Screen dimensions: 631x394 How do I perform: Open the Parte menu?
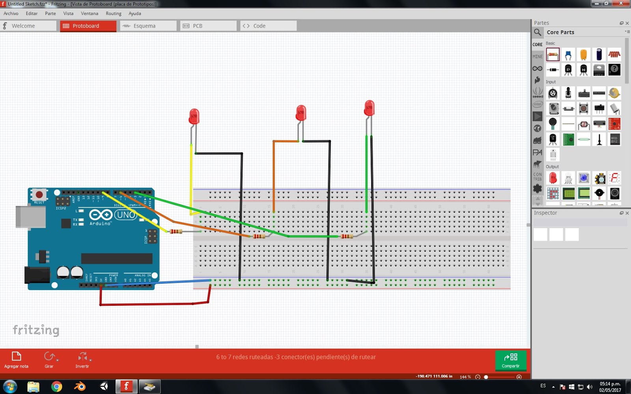pyautogui.click(x=50, y=13)
